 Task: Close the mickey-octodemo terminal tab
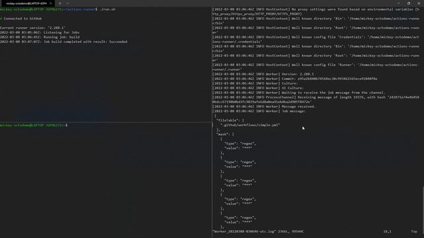tap(50, 3)
